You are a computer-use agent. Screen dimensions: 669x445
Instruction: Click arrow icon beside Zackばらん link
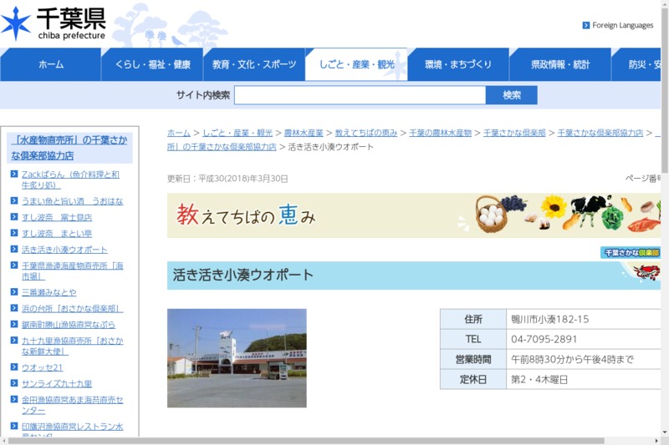14,174
